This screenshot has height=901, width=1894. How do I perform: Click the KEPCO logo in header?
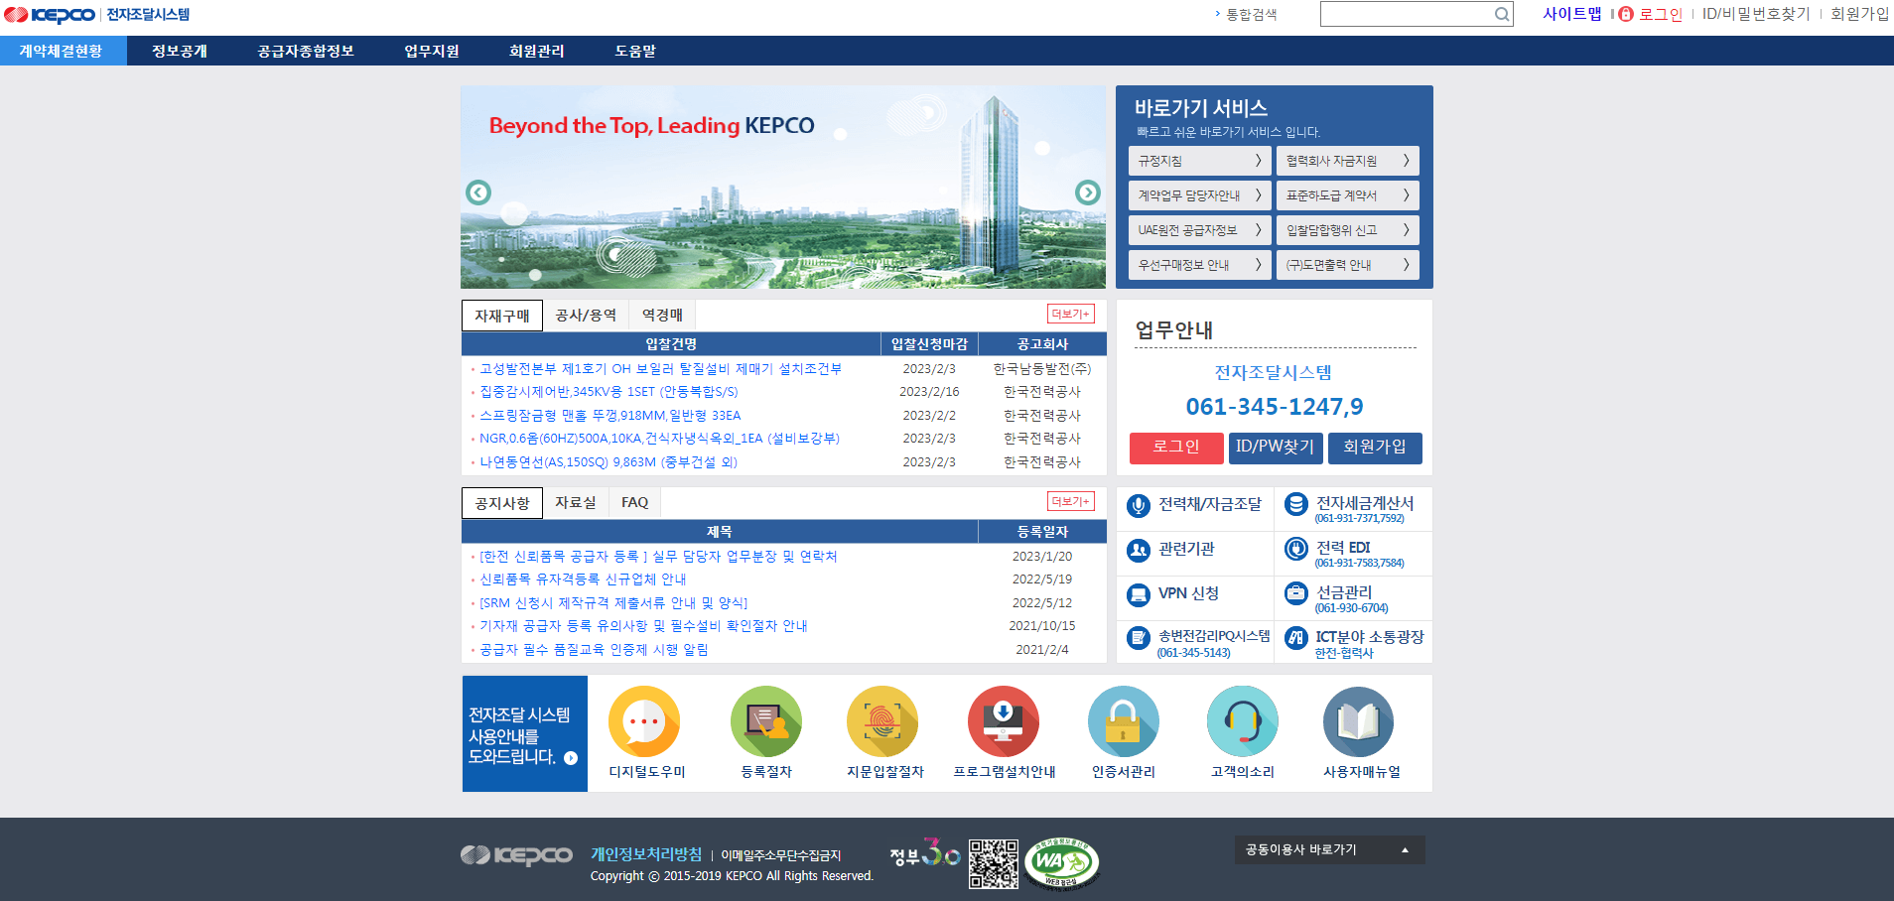[x=50, y=15]
